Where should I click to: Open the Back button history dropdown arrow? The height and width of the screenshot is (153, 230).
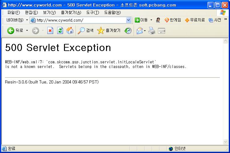pos(27,30)
